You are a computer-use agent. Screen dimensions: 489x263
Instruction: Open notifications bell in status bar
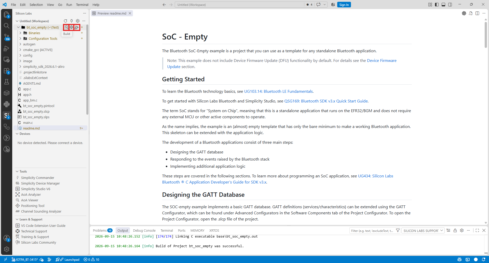(x=484, y=259)
